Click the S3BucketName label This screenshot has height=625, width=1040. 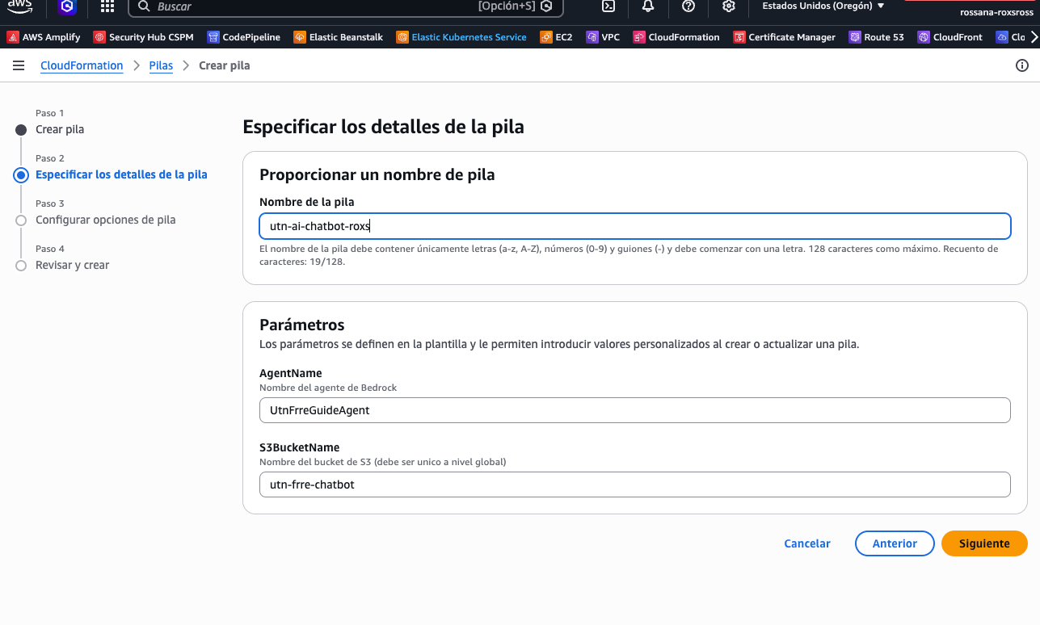click(x=300, y=447)
